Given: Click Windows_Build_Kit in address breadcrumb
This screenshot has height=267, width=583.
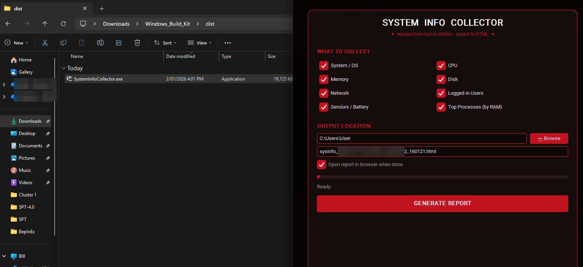Looking at the screenshot, I should (x=168, y=24).
